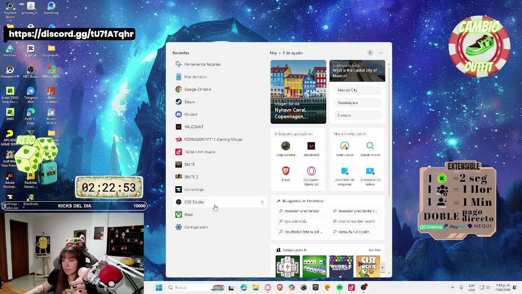Choose Guadalajara as the quiz answer
The width and height of the screenshot is (522, 294).
coord(357,103)
